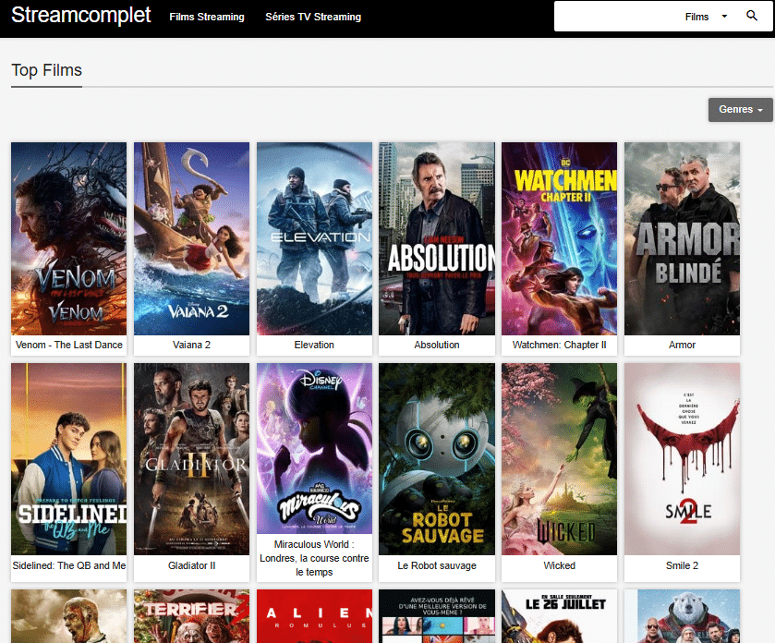Open the "Le Robot sauvage" title link

[437, 565]
